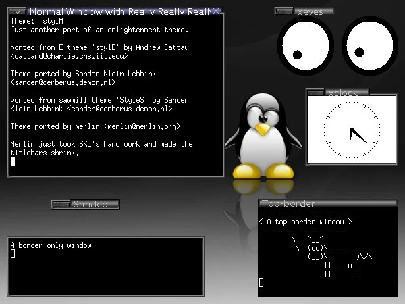
Task: Open the Normal Window titlebar menu arrow
Action: point(18,12)
